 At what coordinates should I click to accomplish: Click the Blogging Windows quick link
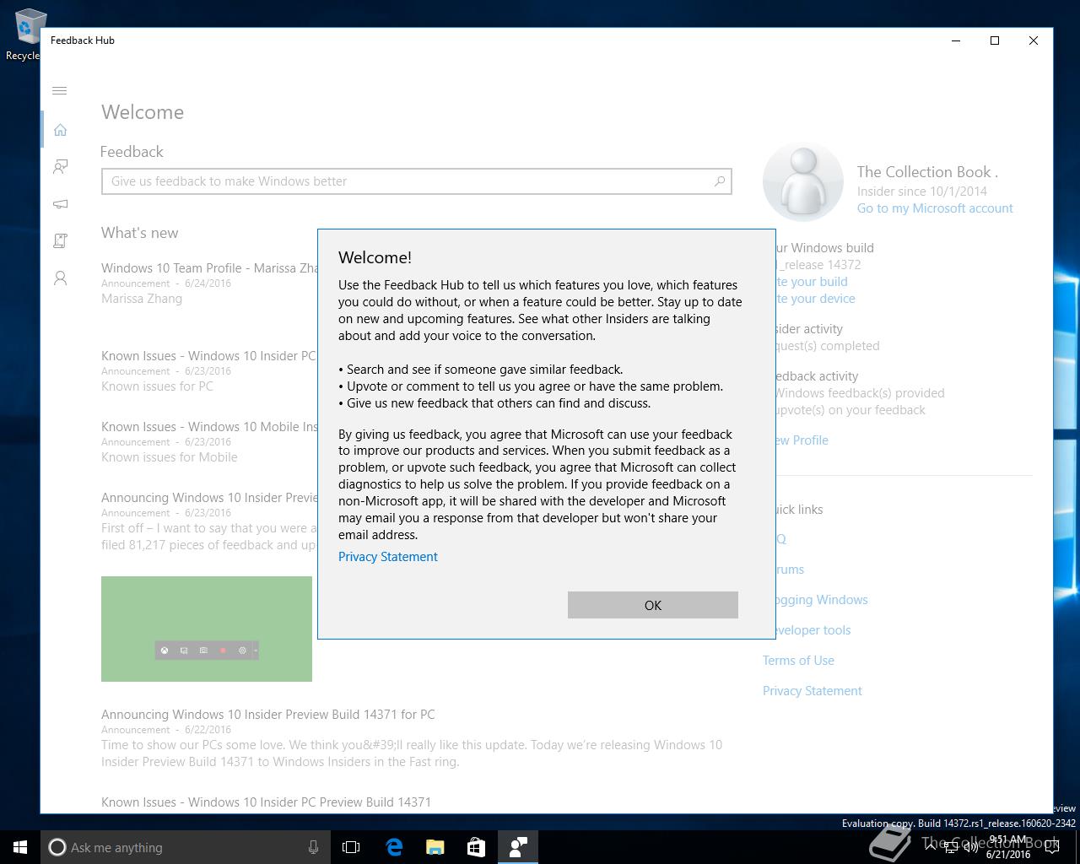pyautogui.click(x=822, y=600)
